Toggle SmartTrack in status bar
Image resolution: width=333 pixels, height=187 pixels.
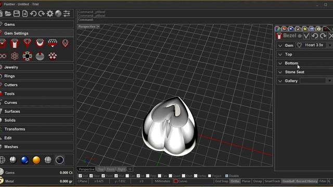[x=272, y=181]
